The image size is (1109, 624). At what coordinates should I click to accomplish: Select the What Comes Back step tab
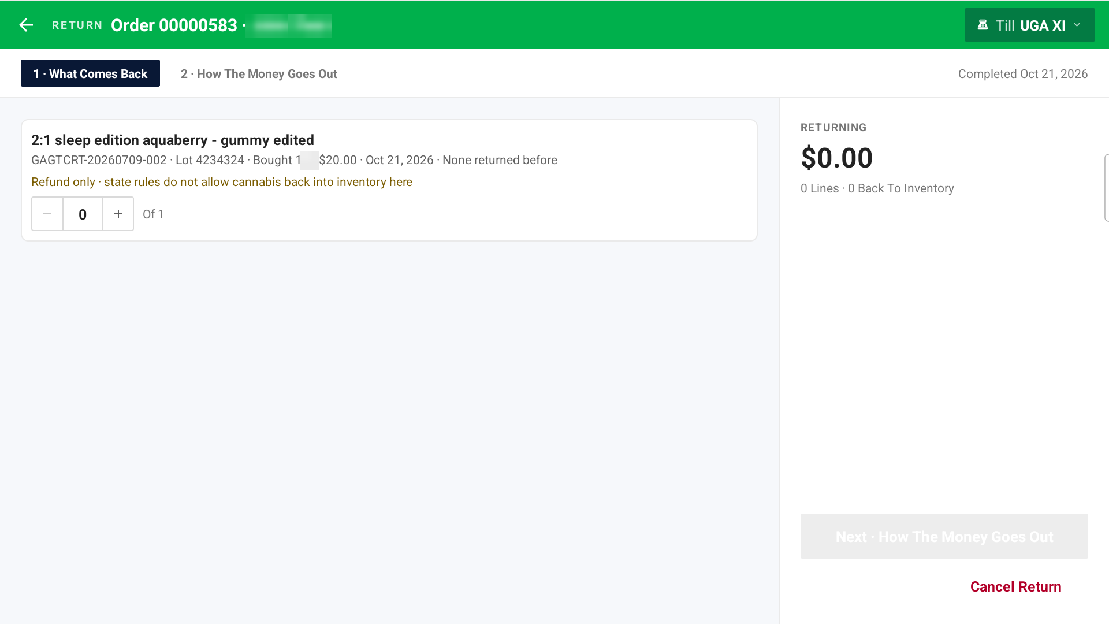click(x=90, y=73)
